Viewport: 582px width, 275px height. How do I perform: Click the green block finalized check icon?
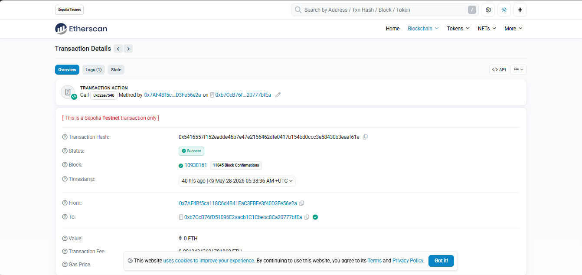[x=181, y=165]
